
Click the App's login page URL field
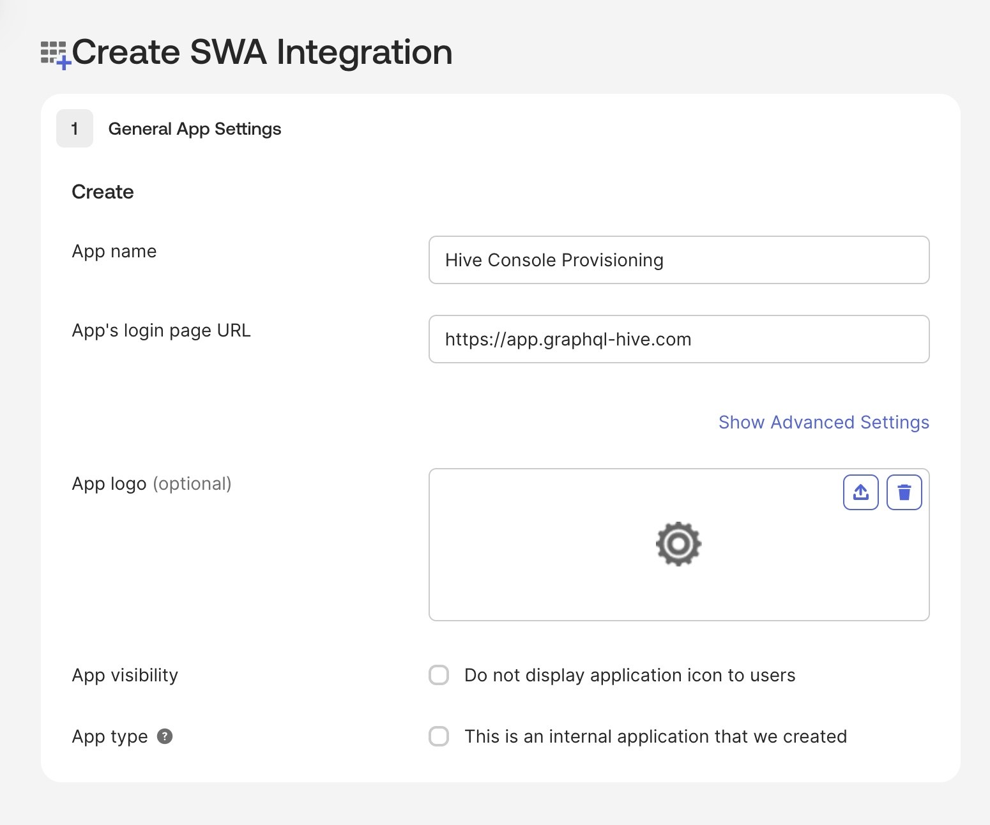[x=679, y=339]
